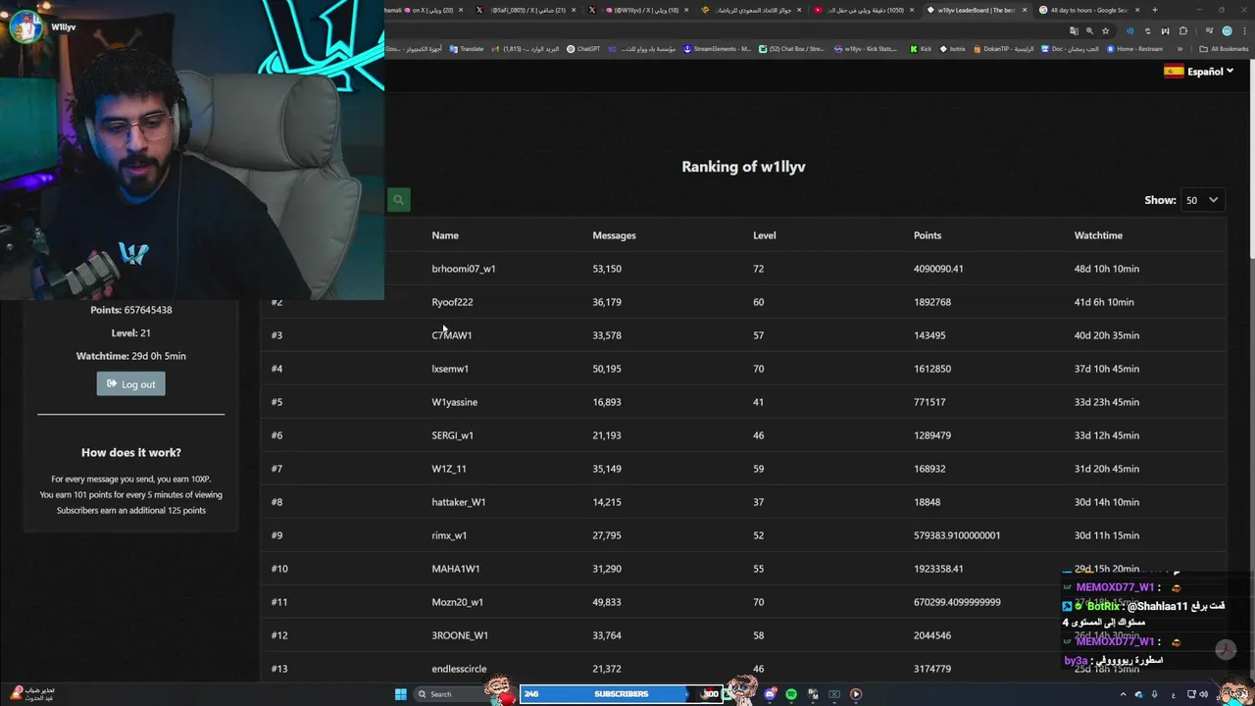
Task: Click the volume speaker tray icon
Action: tap(1204, 694)
